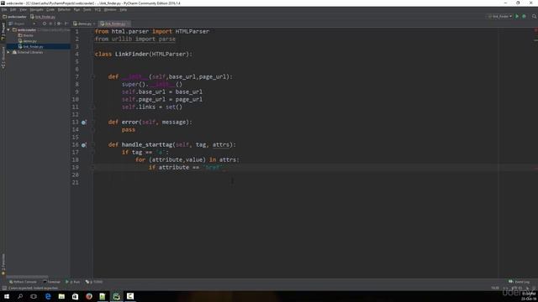
Task: Open Windows taskbar search
Action: tap(20, 296)
